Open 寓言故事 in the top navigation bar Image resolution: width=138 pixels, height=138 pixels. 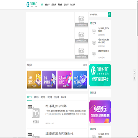pos(60,5)
